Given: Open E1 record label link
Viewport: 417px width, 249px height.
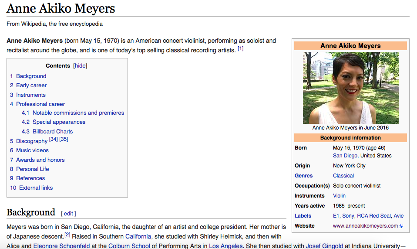Looking at the screenshot, I should tap(336, 216).
